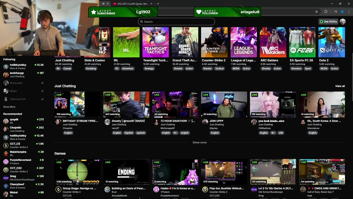Open Building an Oasis Rust stream
The image size is (353, 199).
[126, 172]
